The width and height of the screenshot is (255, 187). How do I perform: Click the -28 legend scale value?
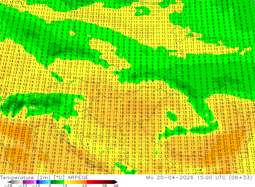point(8,185)
